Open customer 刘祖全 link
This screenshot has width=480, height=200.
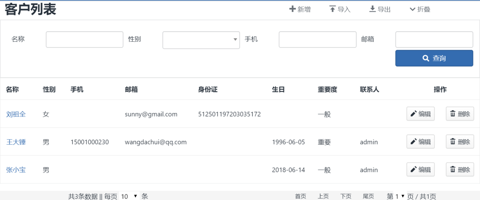16,114
